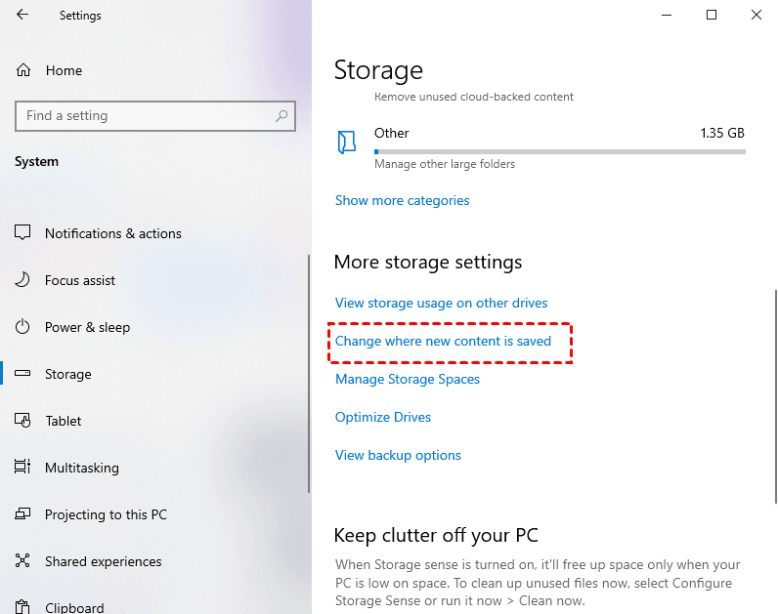This screenshot has height=614, width=778.
Task: Click the main page vertical scrollbar
Action: click(775, 396)
